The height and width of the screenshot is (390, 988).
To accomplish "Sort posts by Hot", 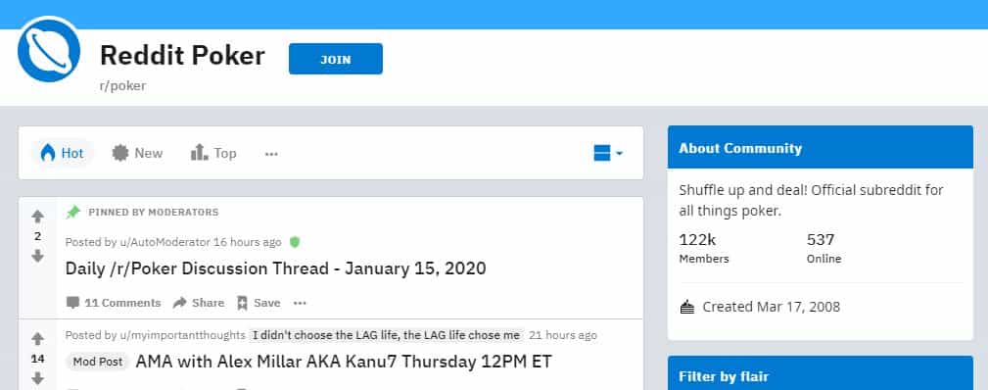I will 62,153.
